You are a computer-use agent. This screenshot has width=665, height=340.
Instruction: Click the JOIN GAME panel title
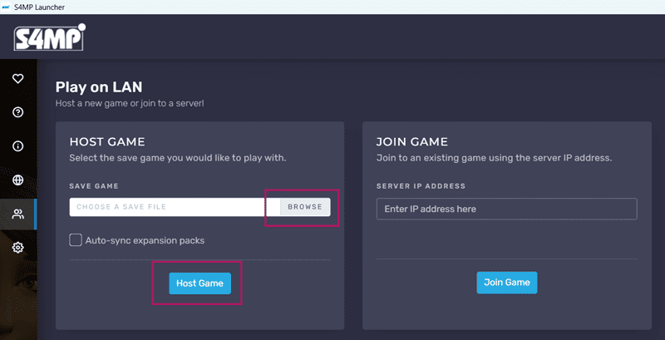click(412, 141)
